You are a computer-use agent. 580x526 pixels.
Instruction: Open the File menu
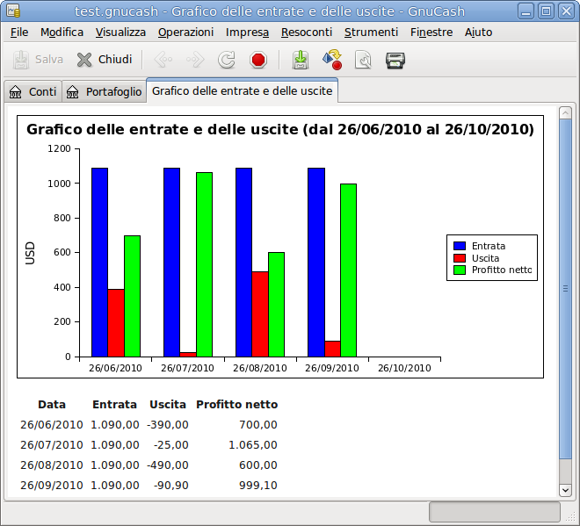[x=19, y=32]
